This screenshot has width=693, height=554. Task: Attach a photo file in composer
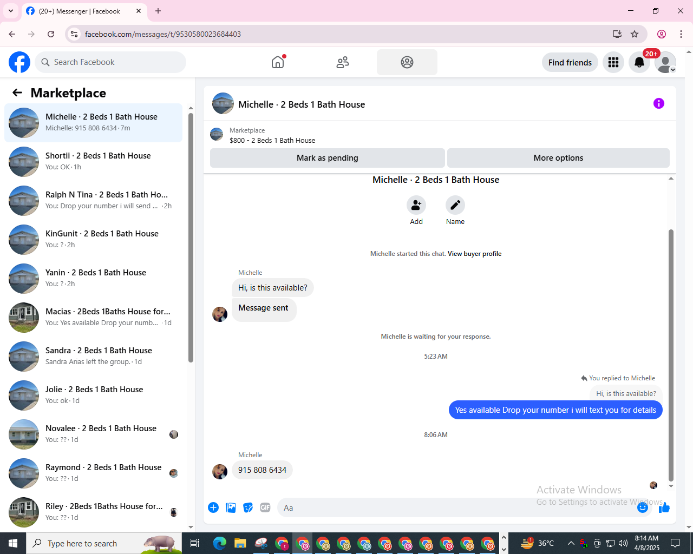coord(231,507)
